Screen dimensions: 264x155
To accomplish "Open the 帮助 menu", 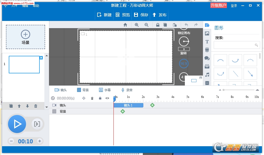I will pos(36,5).
